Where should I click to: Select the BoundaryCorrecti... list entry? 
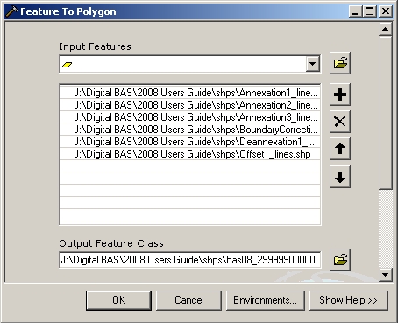coord(190,130)
